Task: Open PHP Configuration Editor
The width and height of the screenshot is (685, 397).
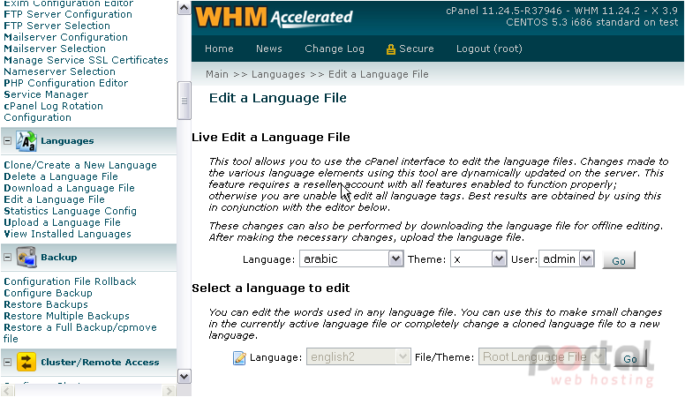Action: 66,83
